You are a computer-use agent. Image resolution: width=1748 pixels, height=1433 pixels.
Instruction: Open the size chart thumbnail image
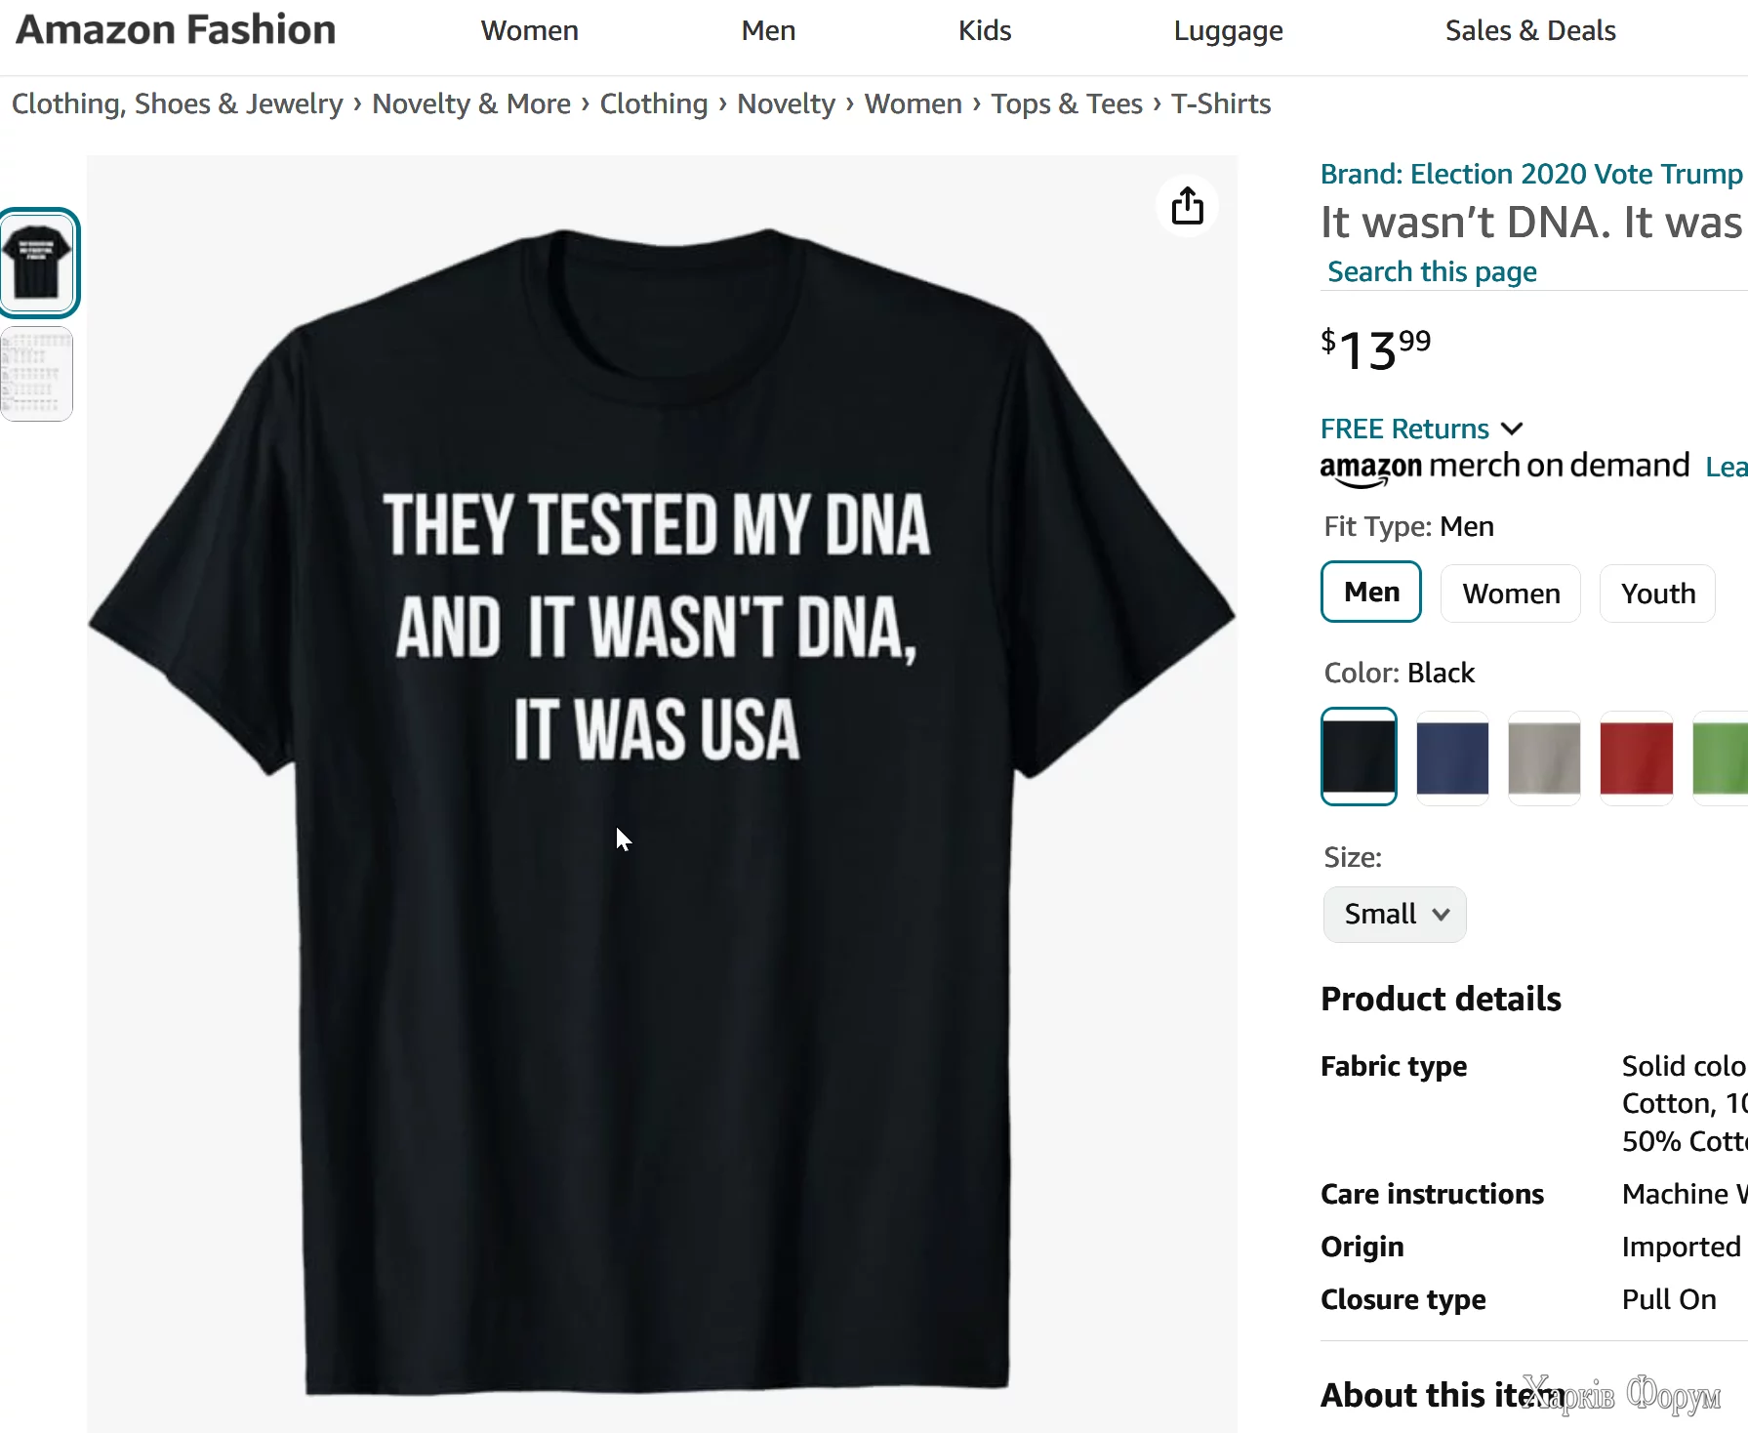coord(37,374)
